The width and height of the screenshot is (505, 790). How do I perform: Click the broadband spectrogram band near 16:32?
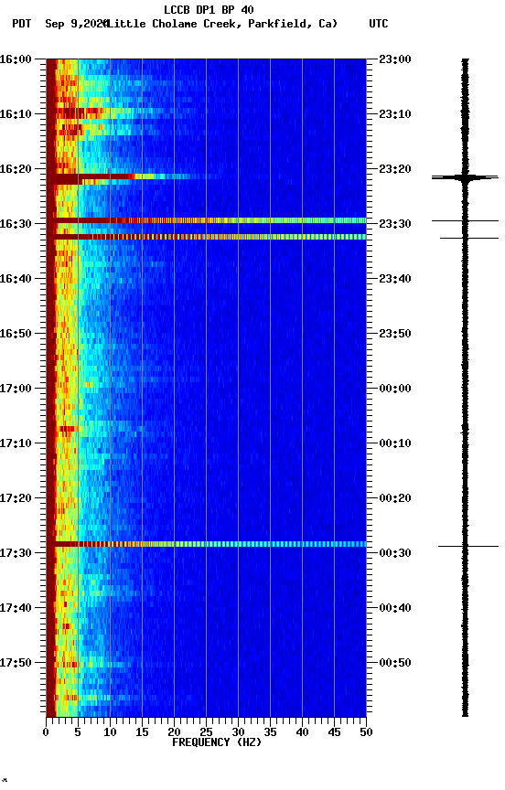coord(206,237)
